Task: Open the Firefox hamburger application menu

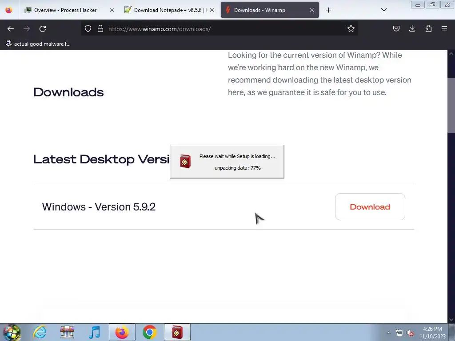Action: (x=444, y=28)
